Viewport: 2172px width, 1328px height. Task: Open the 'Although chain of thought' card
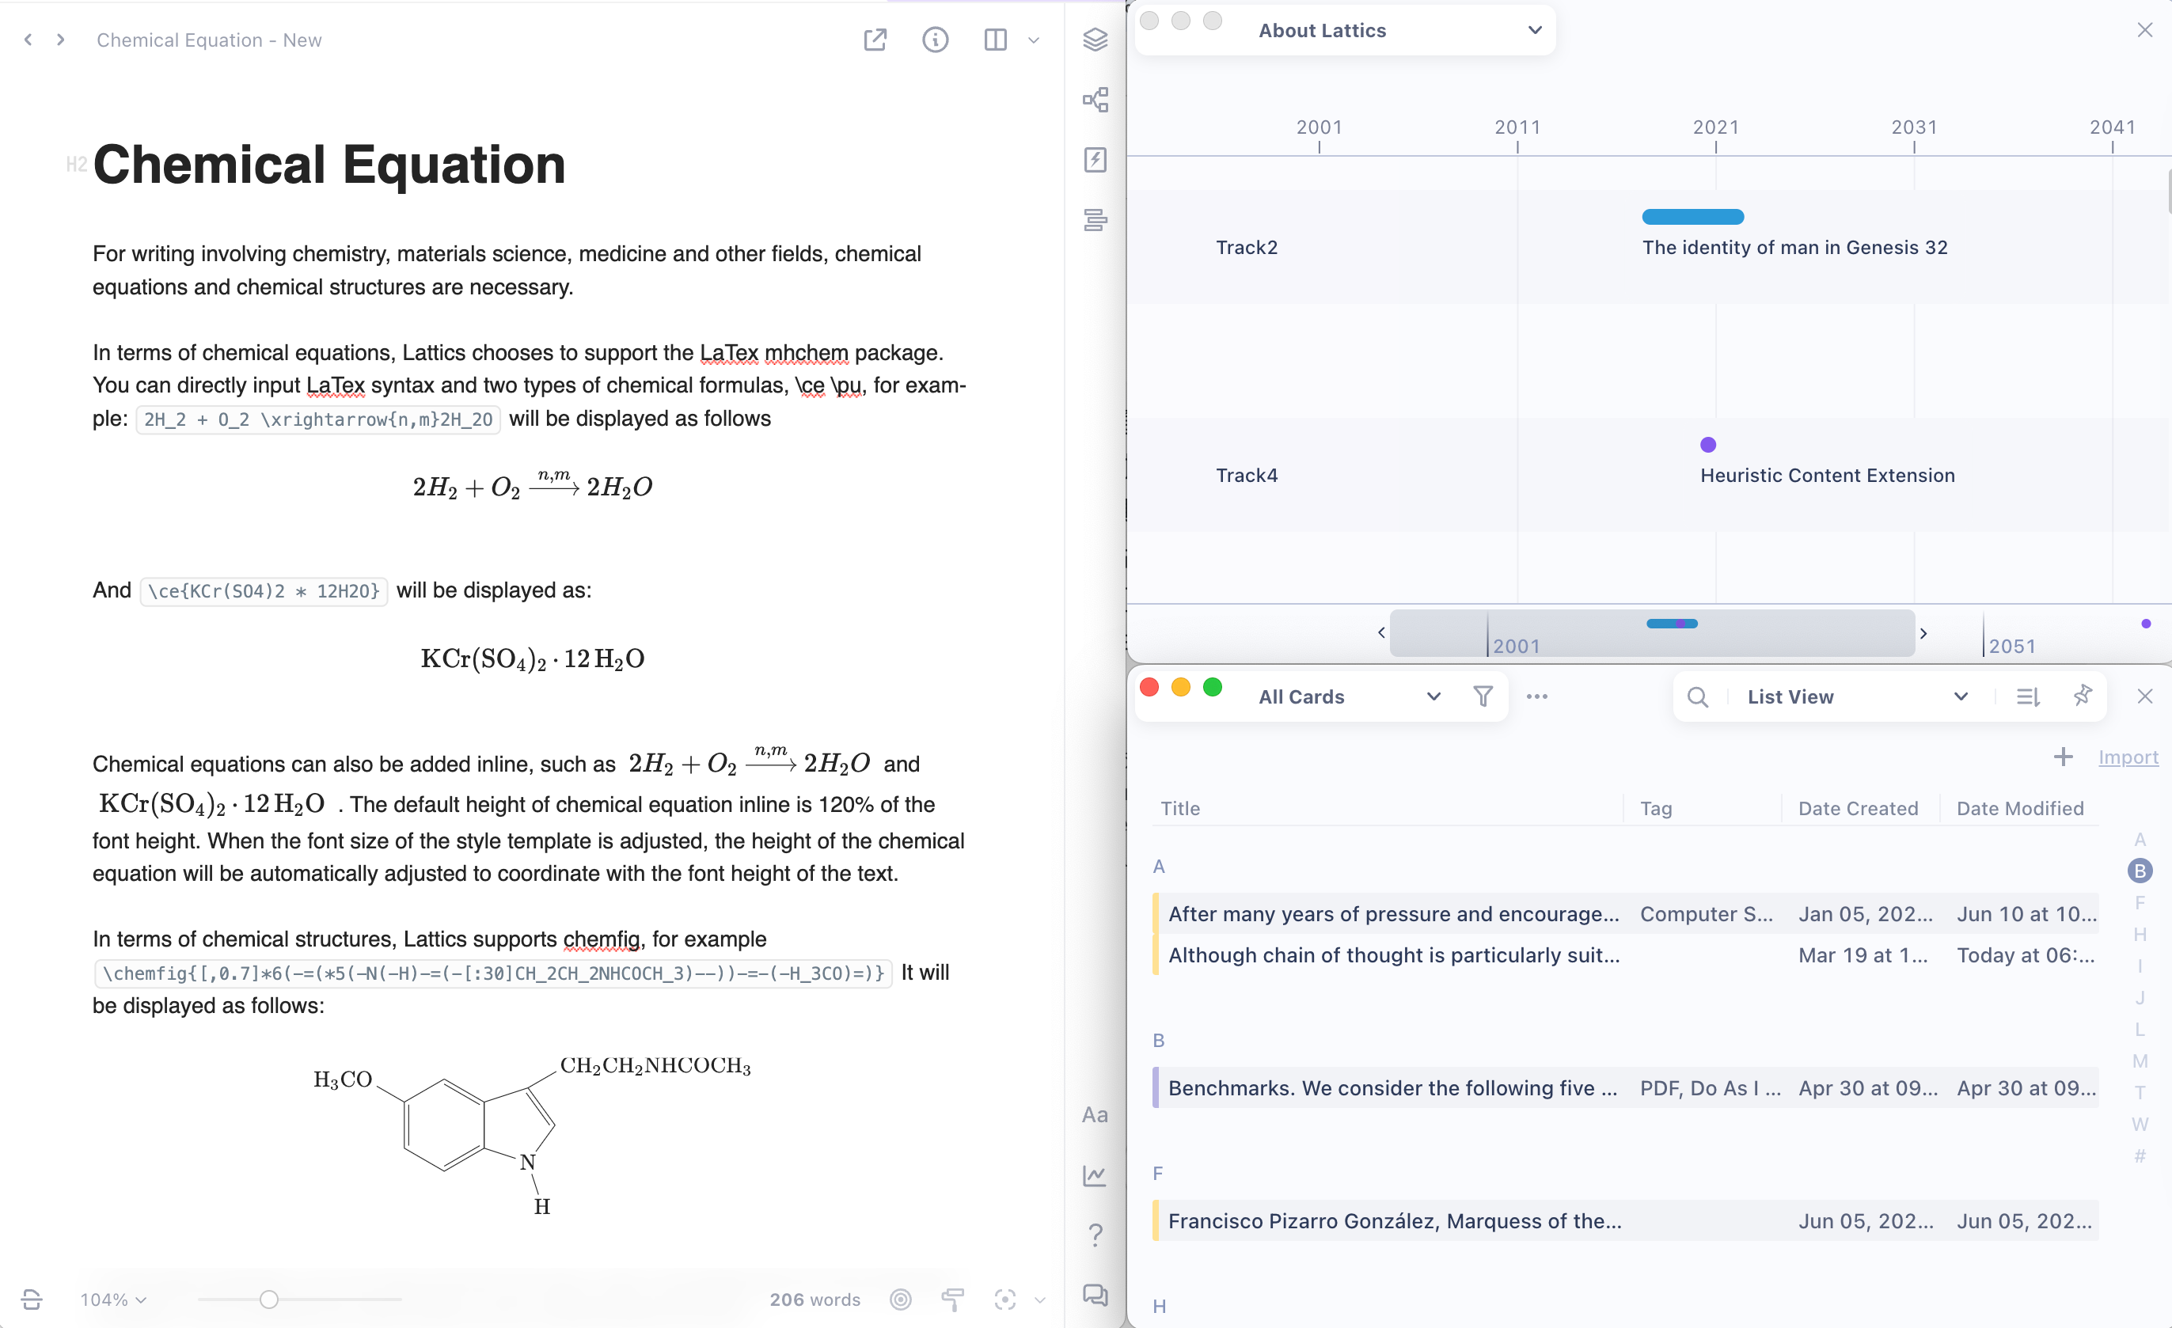(1626, 955)
